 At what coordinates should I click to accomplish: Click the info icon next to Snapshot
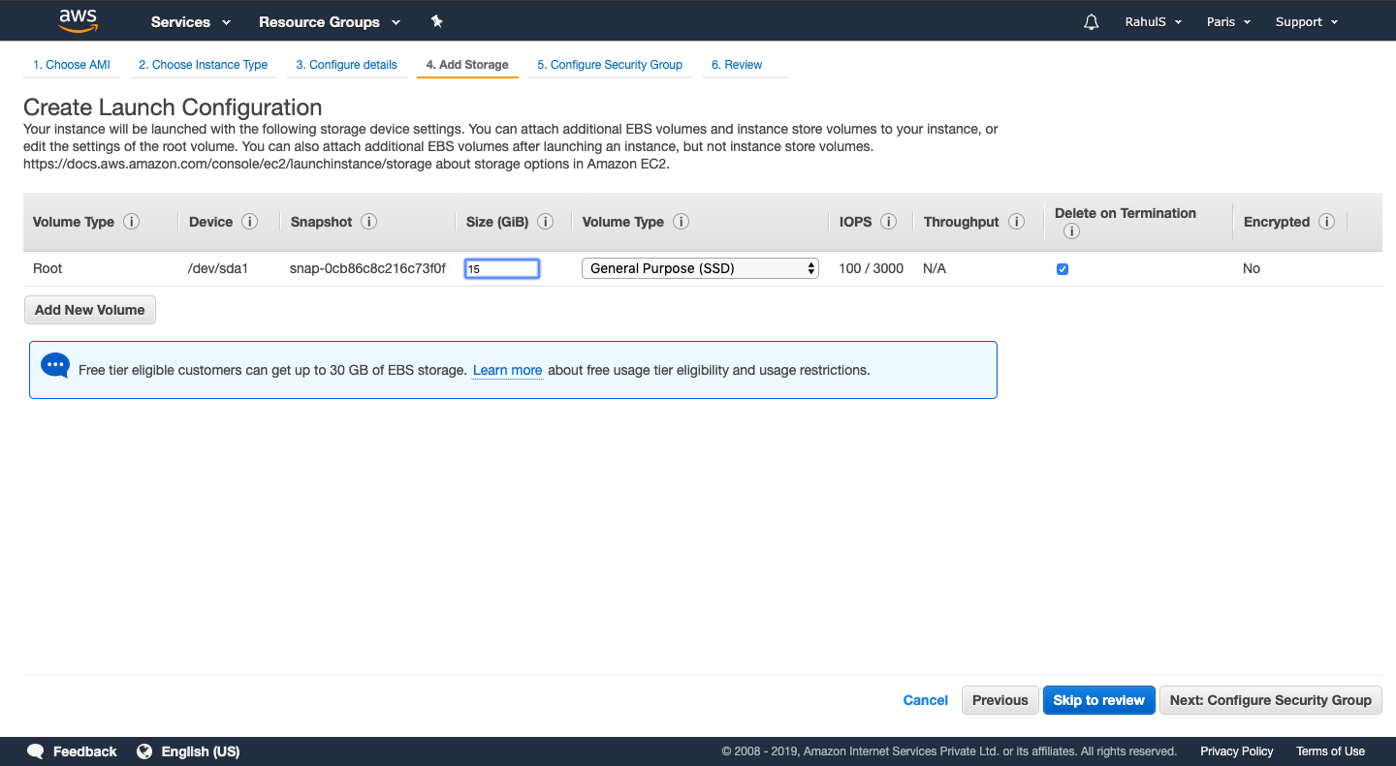click(370, 222)
